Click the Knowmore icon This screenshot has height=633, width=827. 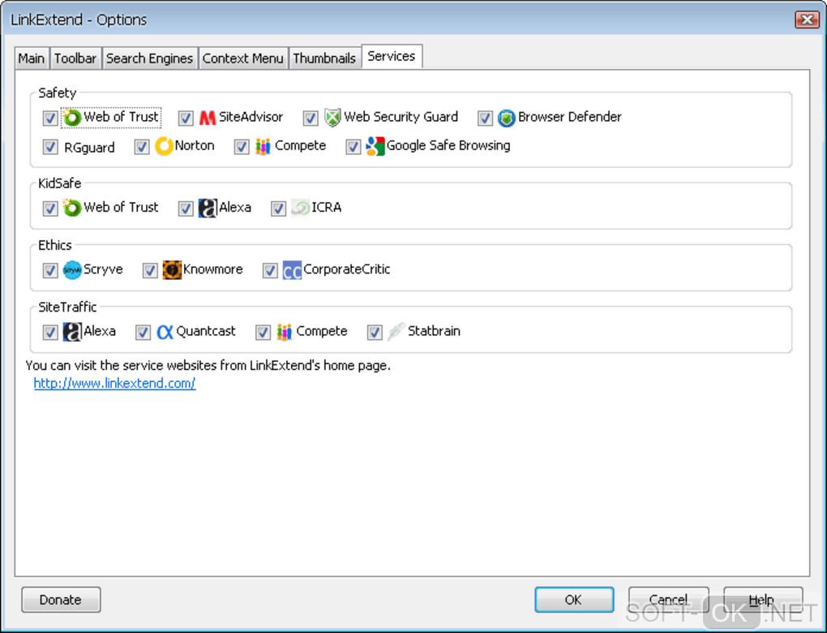pos(172,269)
